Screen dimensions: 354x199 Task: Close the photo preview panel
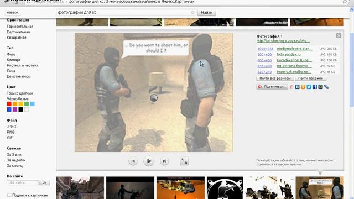click(x=339, y=35)
